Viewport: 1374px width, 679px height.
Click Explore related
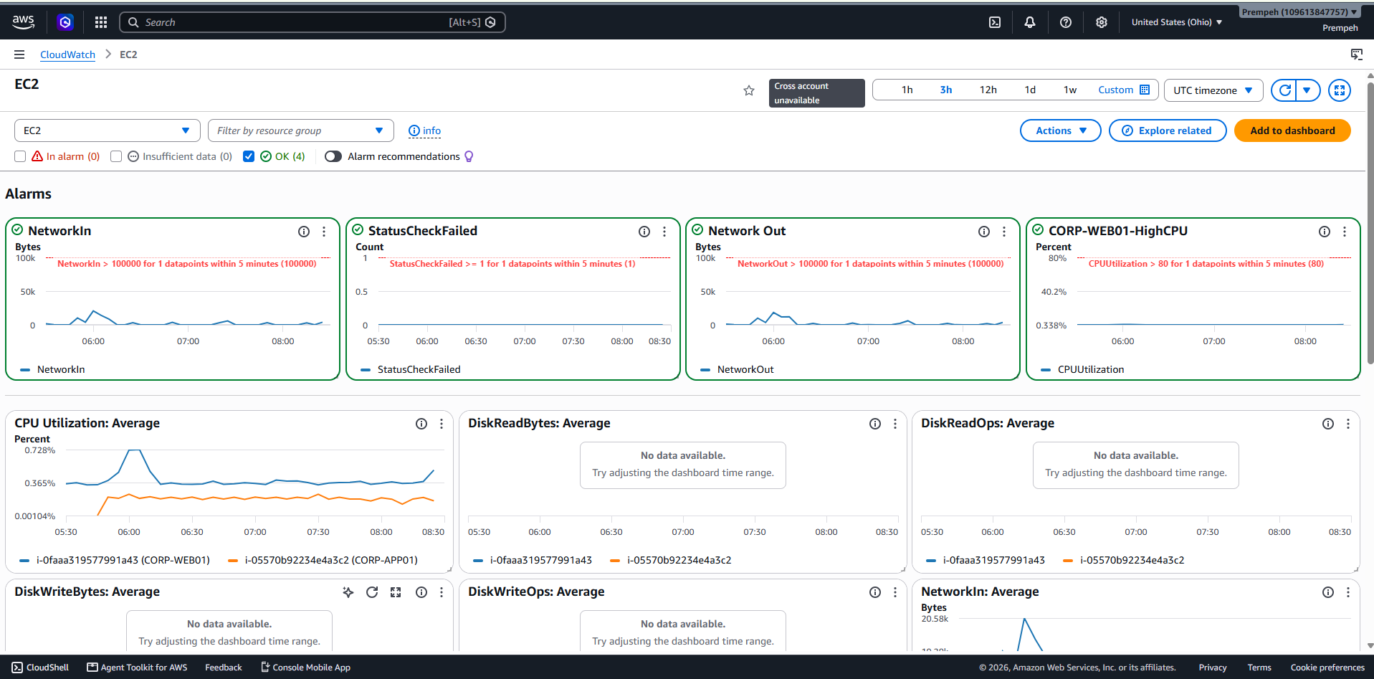pos(1168,130)
